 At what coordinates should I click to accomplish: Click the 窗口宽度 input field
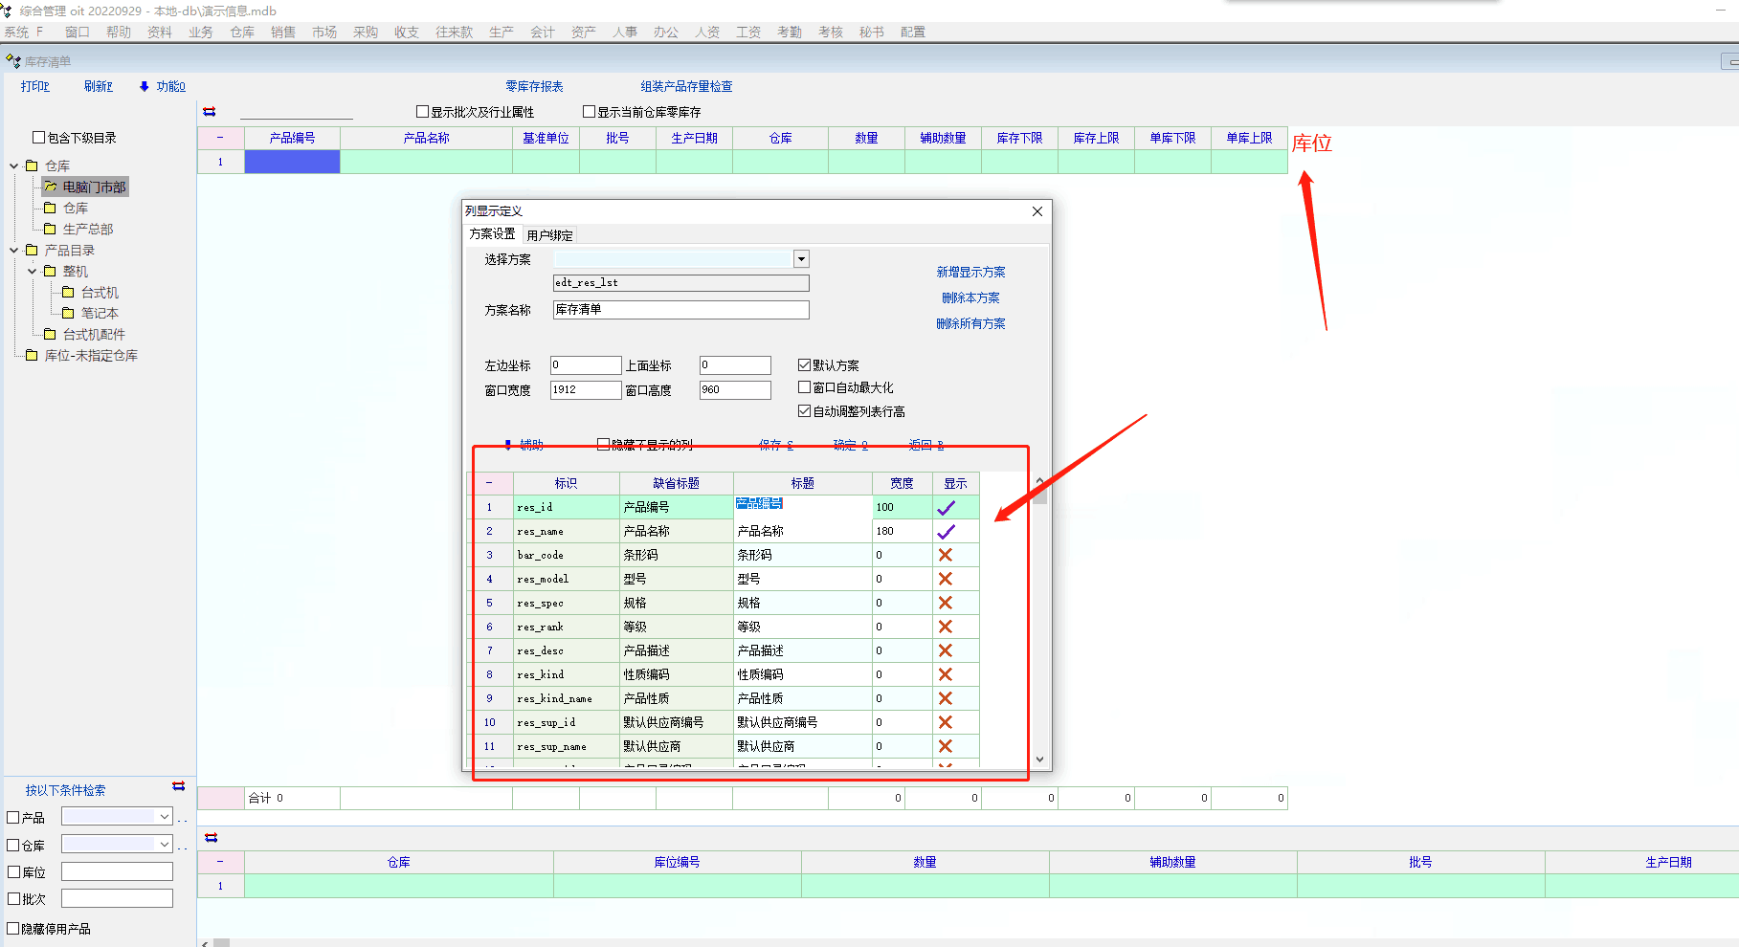pos(585,390)
